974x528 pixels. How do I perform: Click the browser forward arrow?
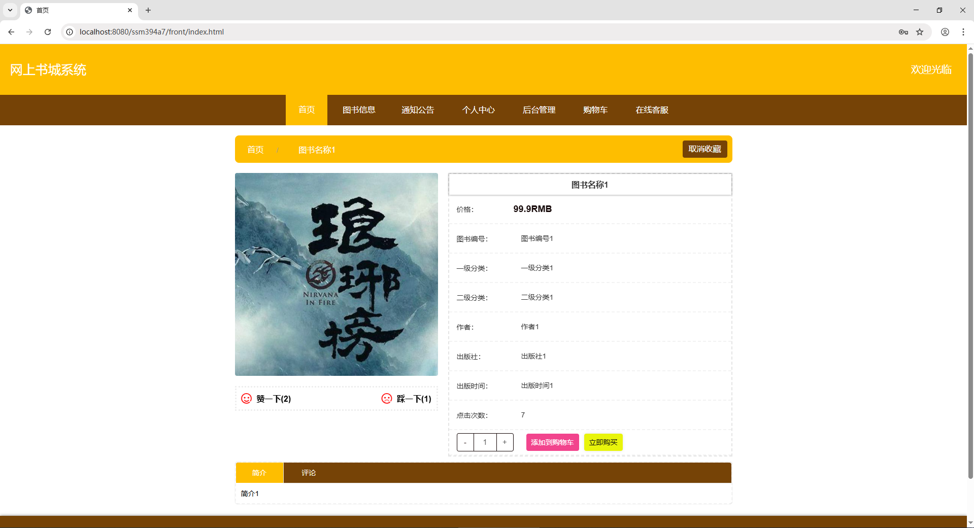[x=29, y=32]
